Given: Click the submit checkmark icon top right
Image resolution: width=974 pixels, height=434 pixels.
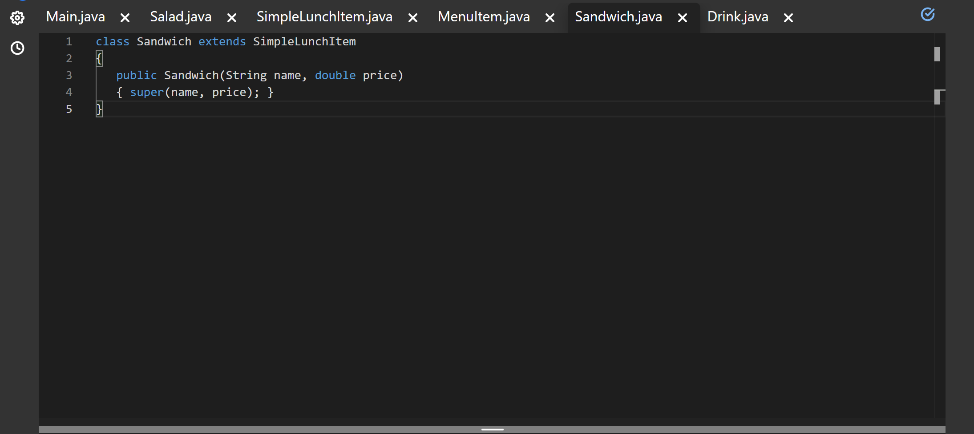Looking at the screenshot, I should [928, 15].
